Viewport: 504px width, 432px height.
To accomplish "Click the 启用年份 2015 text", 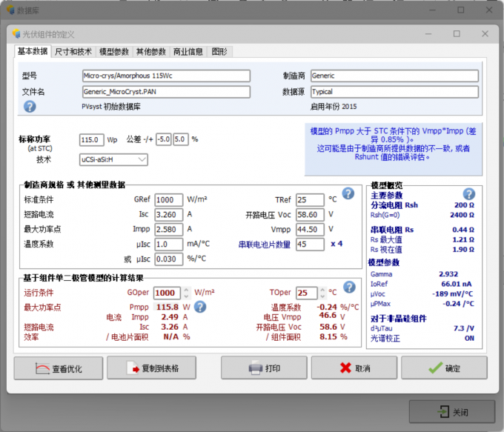I will click(x=334, y=107).
